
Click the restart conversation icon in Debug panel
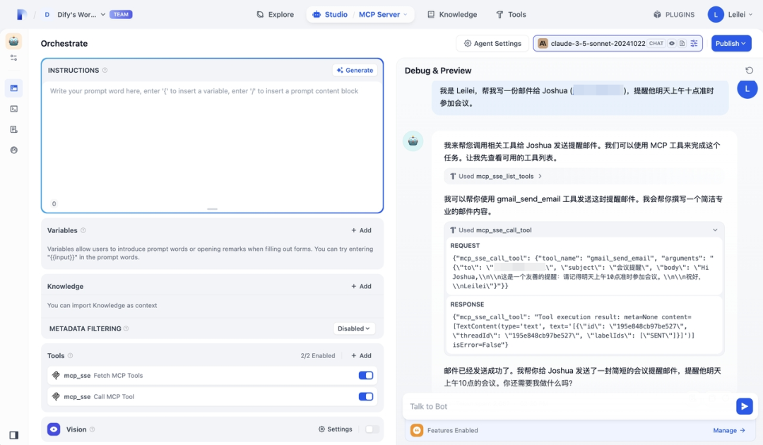[x=750, y=70]
